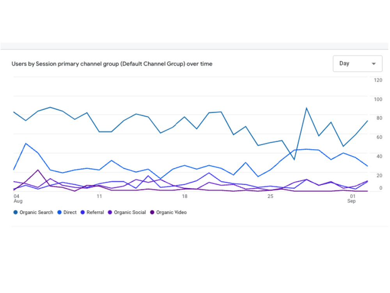
Task: Click the dropdown arrow next to Day
Action: tap(373, 64)
